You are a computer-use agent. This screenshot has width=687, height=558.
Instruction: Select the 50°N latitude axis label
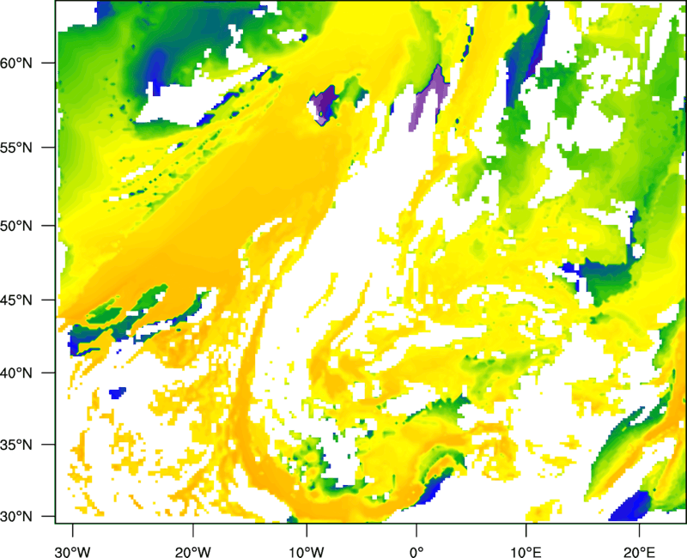point(27,226)
